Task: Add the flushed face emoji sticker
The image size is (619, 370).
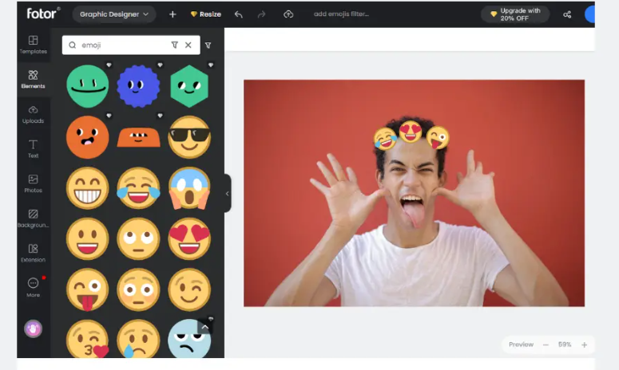Action: point(138,289)
